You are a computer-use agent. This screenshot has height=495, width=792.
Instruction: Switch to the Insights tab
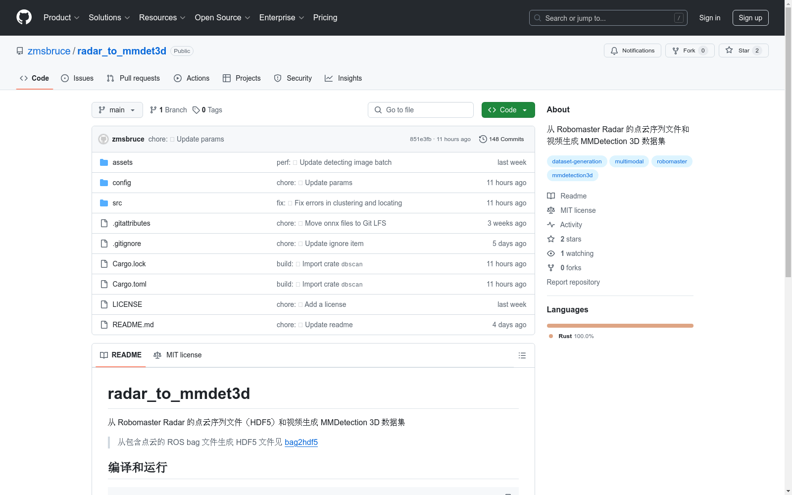tap(344, 78)
